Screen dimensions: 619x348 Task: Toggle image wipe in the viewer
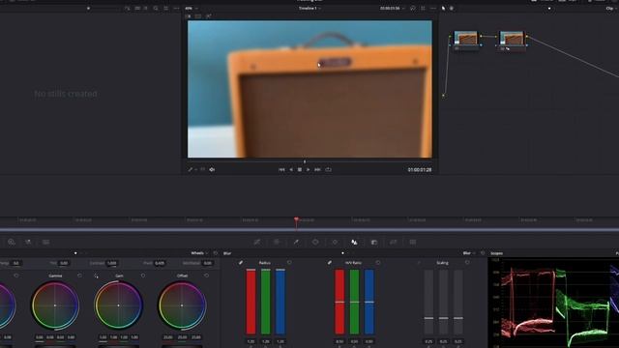pos(189,16)
